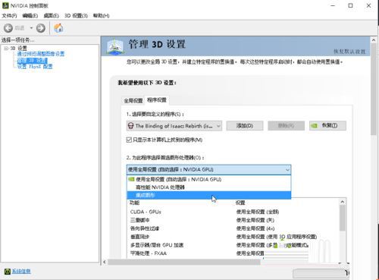Select the 各向异性过滤 feature row

click(233, 228)
